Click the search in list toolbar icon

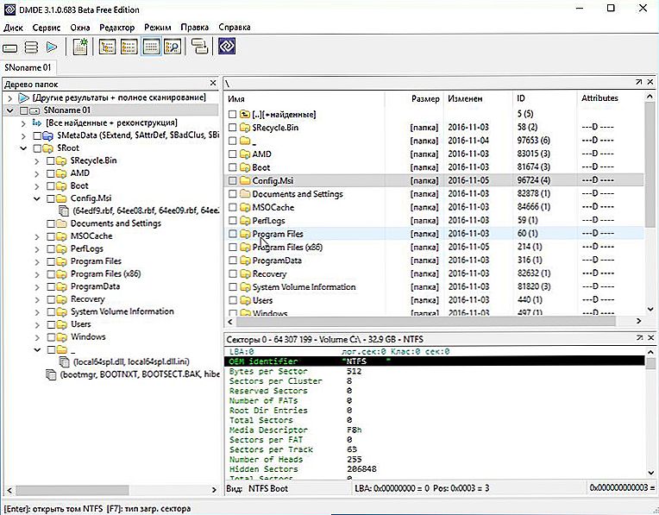click(173, 47)
